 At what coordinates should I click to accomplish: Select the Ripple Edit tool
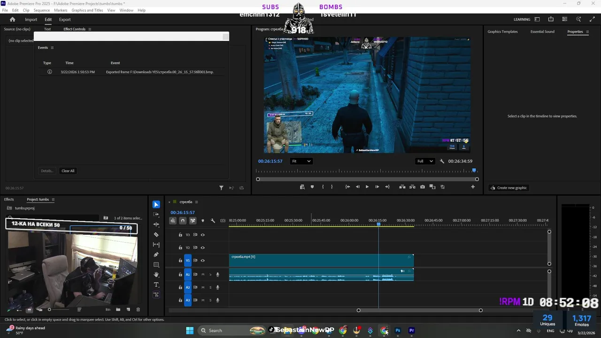pos(156,224)
